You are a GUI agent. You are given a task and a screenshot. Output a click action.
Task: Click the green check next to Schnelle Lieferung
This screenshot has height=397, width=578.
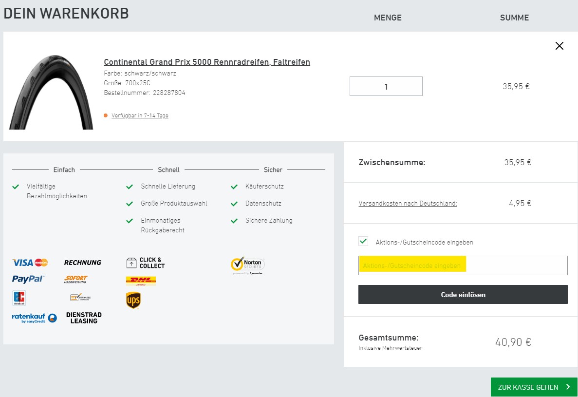tap(130, 187)
